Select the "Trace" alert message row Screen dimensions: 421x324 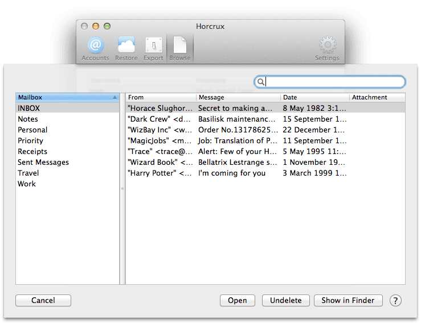pyautogui.click(x=265, y=151)
